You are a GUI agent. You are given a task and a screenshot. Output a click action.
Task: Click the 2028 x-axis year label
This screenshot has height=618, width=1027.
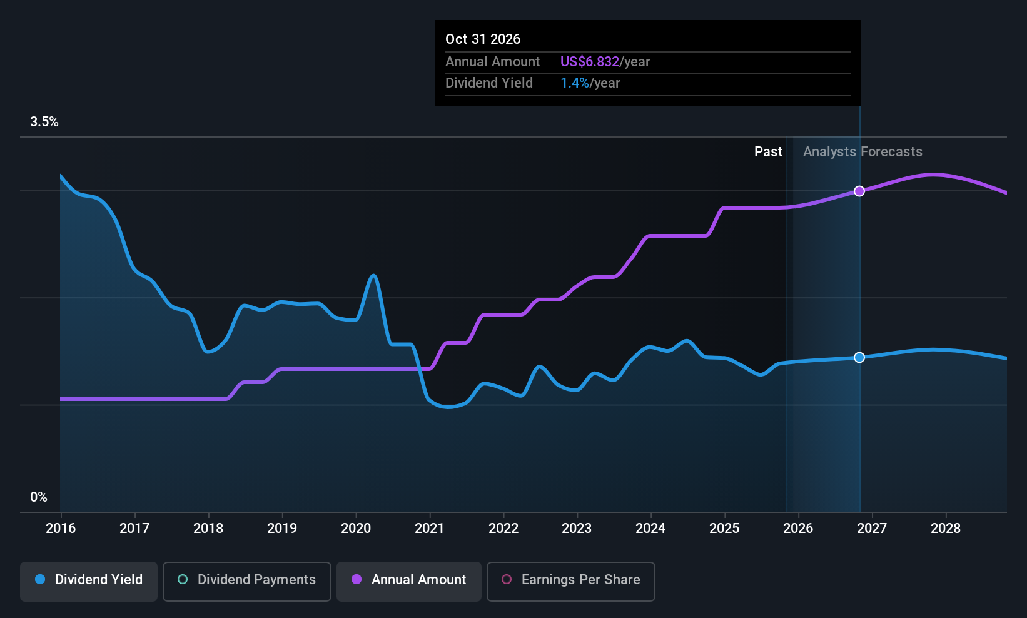coord(946,529)
